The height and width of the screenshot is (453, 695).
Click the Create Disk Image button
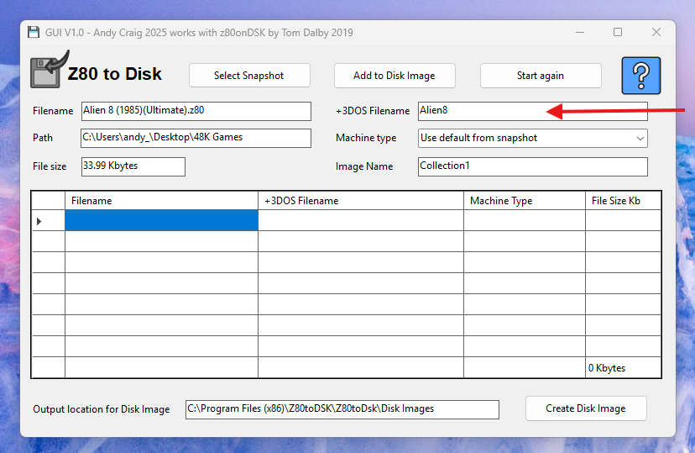(x=585, y=408)
